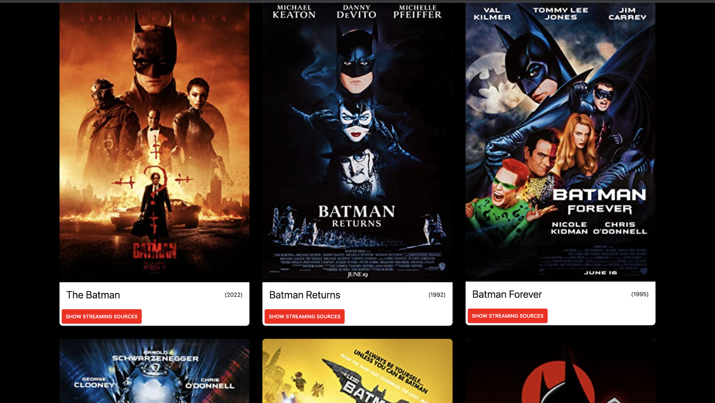Click the (2022) year label
This screenshot has width=715, height=403.
click(x=234, y=295)
